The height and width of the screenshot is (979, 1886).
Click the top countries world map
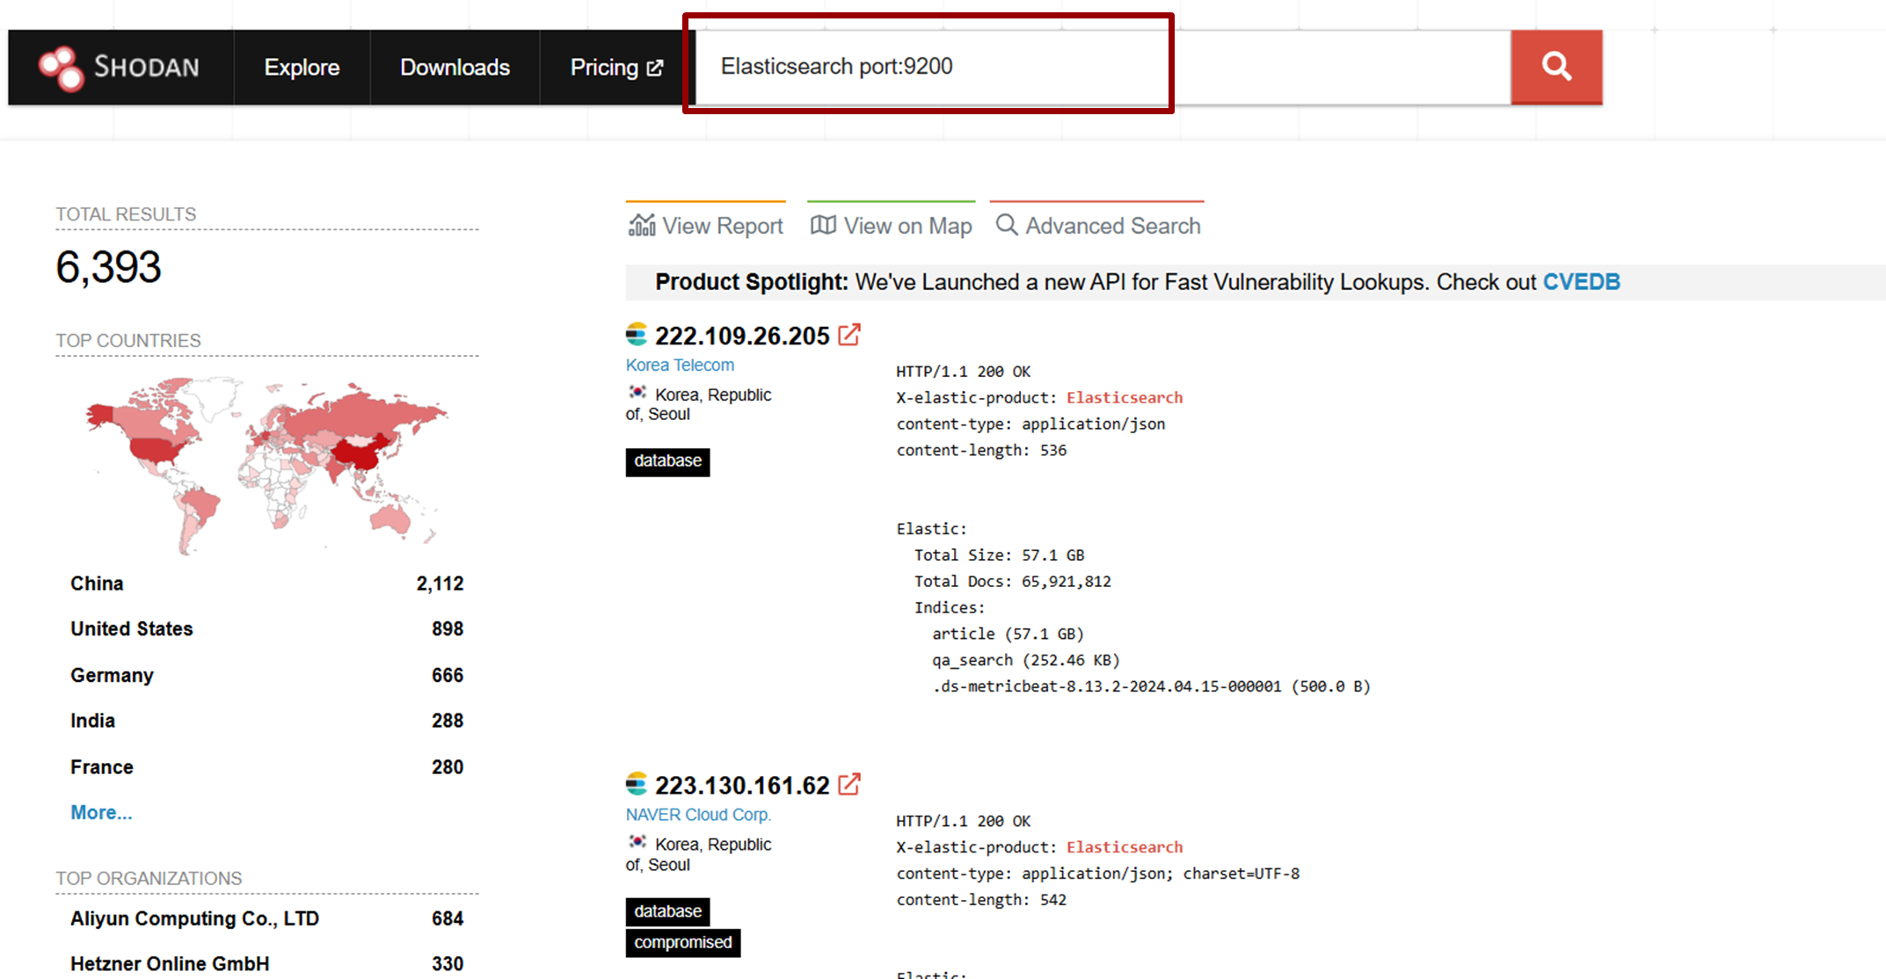[x=266, y=464]
